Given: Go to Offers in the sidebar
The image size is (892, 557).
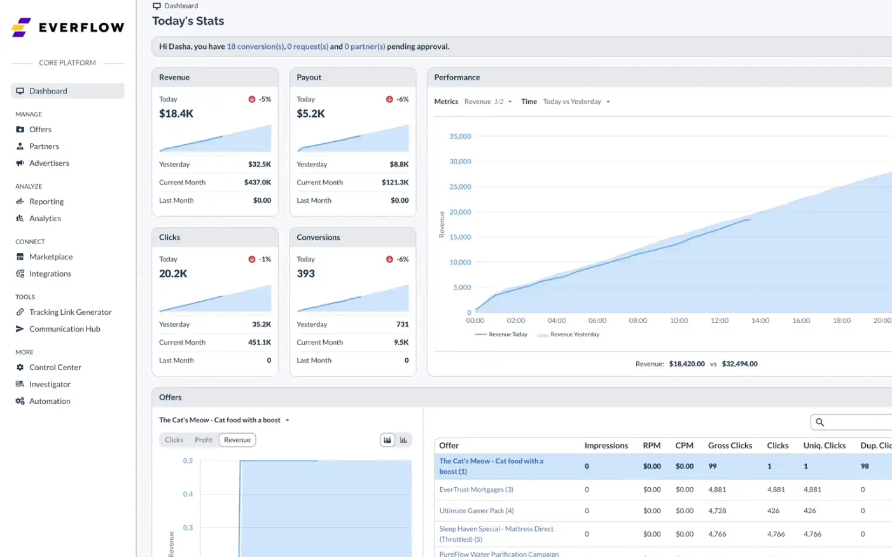Looking at the screenshot, I should pos(40,129).
